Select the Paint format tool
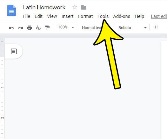This screenshot has height=139, width=167. (47, 28)
